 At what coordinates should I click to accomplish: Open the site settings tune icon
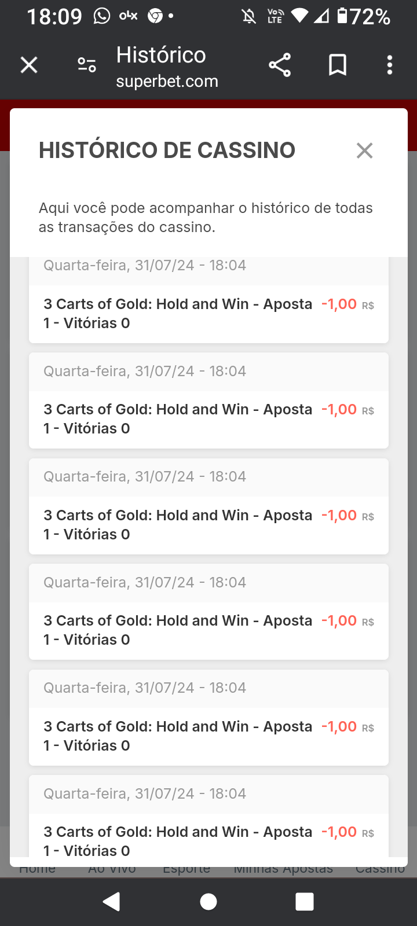(87, 65)
